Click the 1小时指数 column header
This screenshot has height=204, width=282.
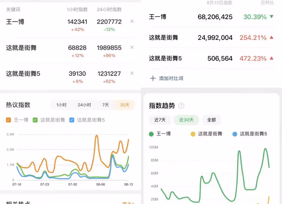[x=77, y=10]
